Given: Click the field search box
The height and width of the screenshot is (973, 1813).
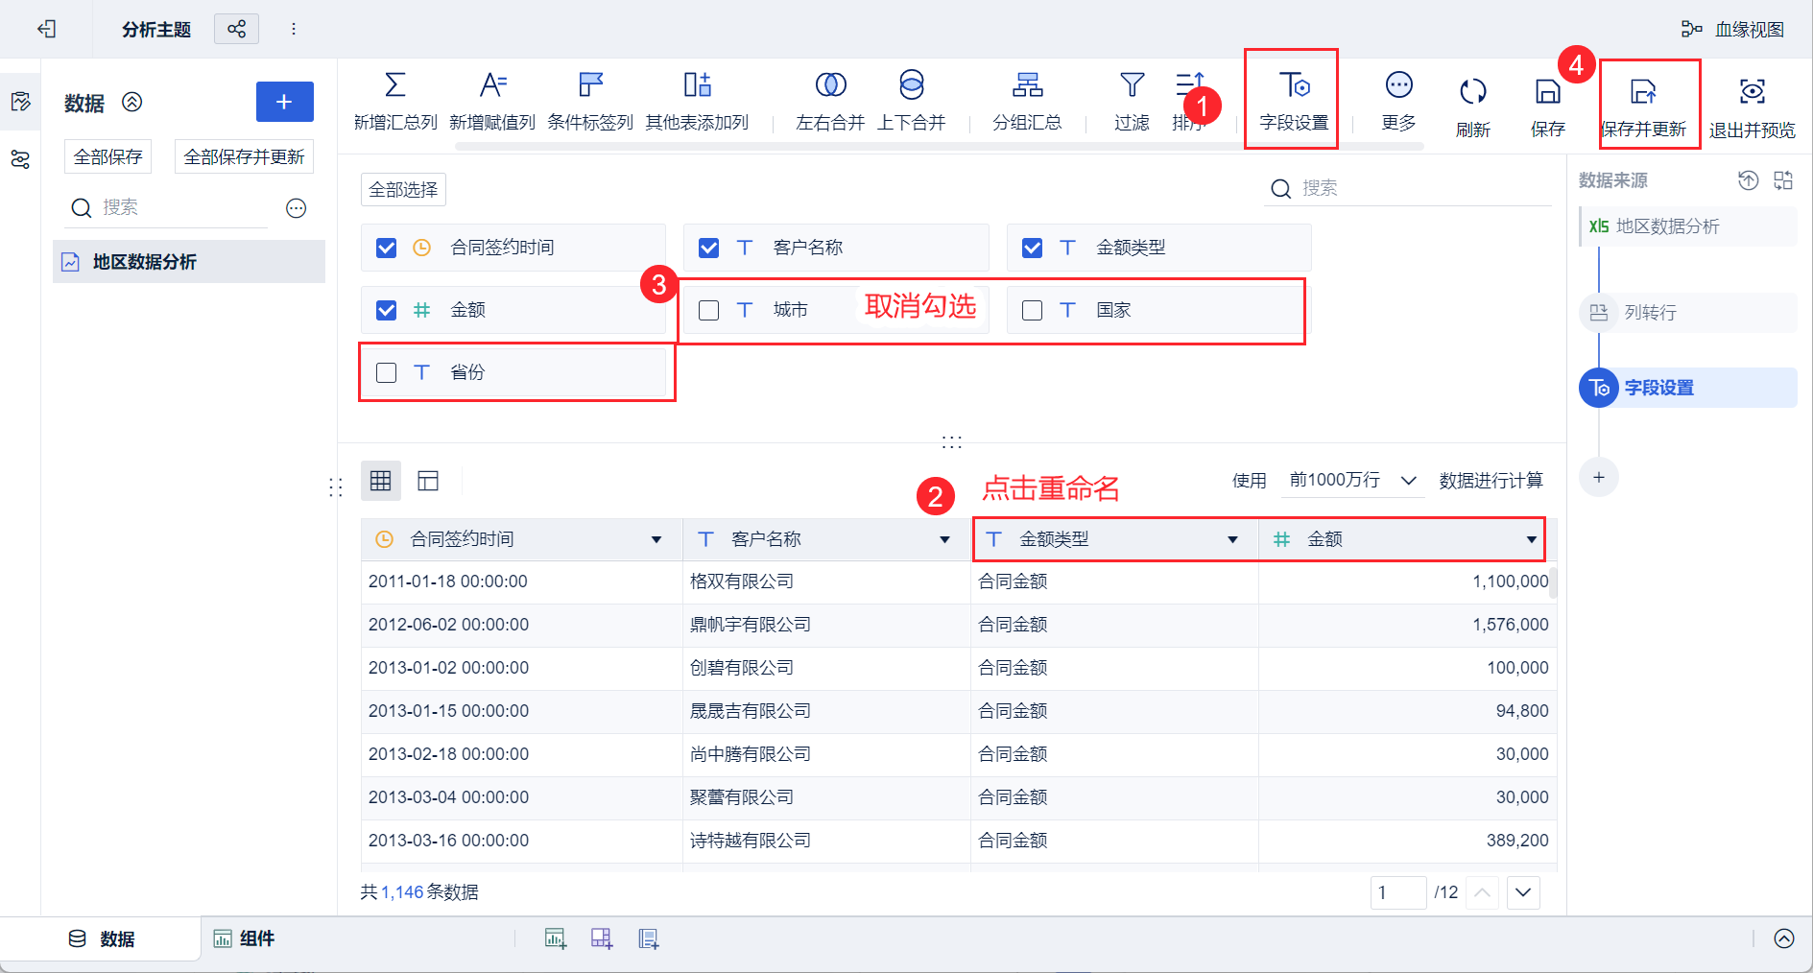Looking at the screenshot, I should 1407,188.
